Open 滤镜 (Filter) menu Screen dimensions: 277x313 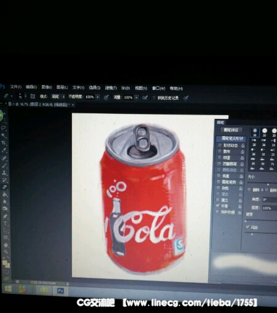111,88
